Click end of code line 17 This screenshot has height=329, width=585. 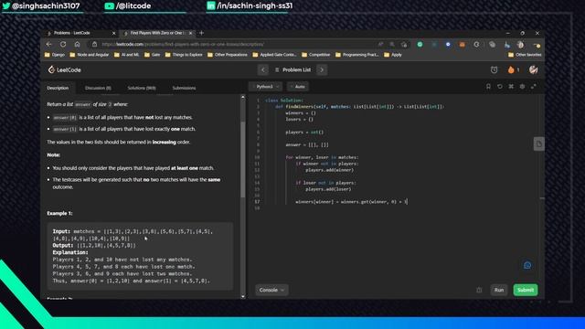[408, 202]
